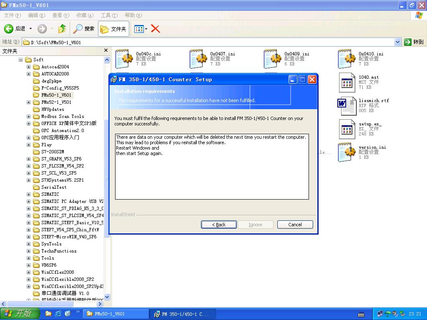Launch Internet Explorer from quick launch

tap(58, 313)
